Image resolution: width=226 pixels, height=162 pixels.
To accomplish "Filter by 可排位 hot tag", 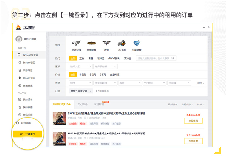I will 101,58.
